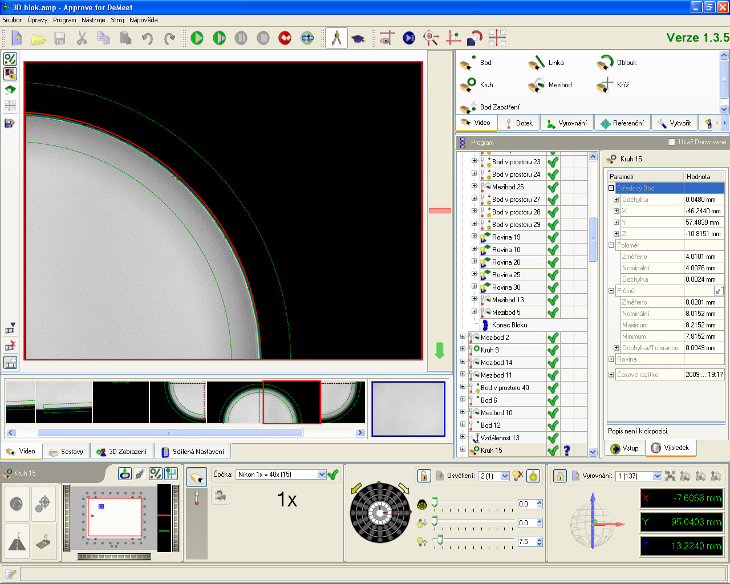The width and height of the screenshot is (730, 584).
Task: Click the blue-outlined overview thumbnail
Action: coord(408,409)
